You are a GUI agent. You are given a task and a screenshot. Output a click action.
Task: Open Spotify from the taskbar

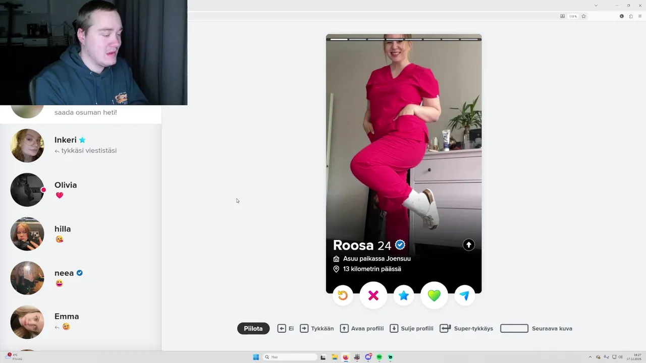(x=380, y=357)
